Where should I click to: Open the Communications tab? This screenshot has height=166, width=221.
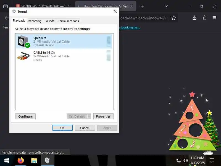(68, 21)
